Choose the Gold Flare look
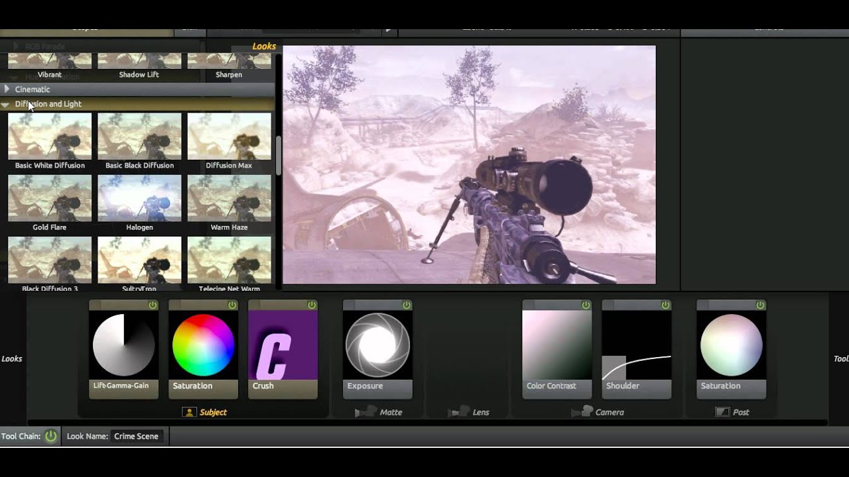Viewport: 849px width, 477px height. [50, 203]
